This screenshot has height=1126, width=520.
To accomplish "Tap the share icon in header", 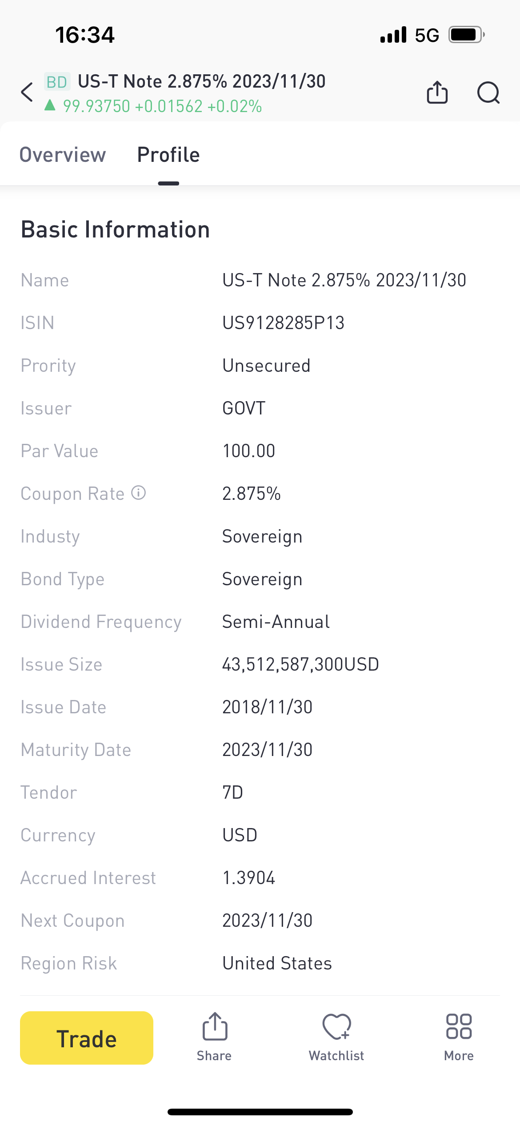I will [437, 92].
